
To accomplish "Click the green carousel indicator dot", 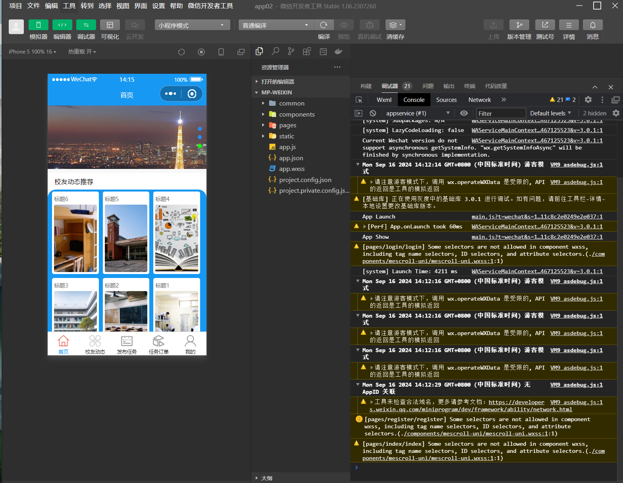I will 200,146.
